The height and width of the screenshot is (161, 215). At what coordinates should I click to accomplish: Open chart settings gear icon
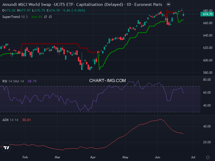tap(208, 157)
